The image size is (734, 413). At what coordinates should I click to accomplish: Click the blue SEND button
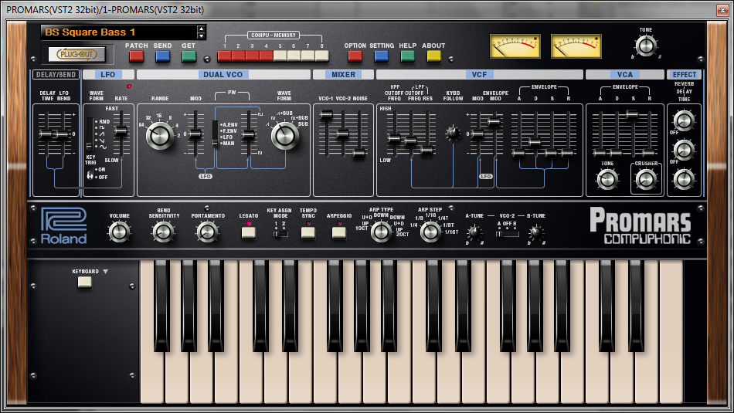pyautogui.click(x=162, y=56)
